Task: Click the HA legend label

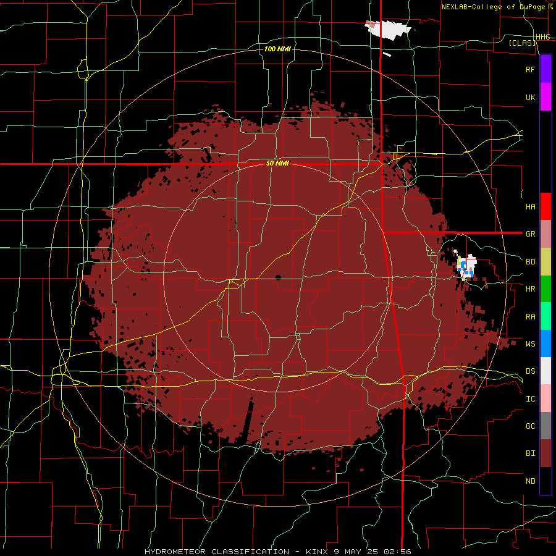Action: tap(530, 206)
